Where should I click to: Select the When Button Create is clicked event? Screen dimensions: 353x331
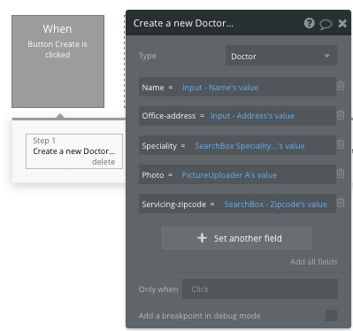(x=58, y=61)
